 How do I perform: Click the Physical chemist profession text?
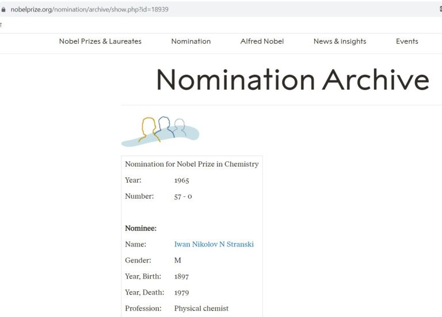click(x=201, y=308)
